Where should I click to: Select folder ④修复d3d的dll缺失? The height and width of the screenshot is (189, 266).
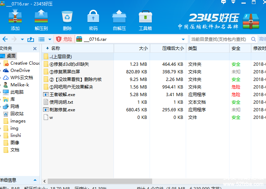pos(154,64)
